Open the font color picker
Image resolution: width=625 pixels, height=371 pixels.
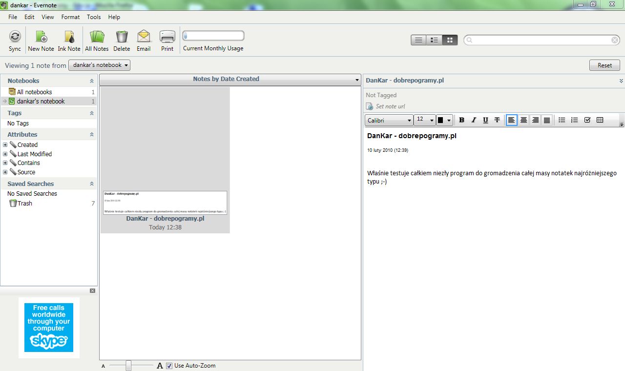coord(444,120)
